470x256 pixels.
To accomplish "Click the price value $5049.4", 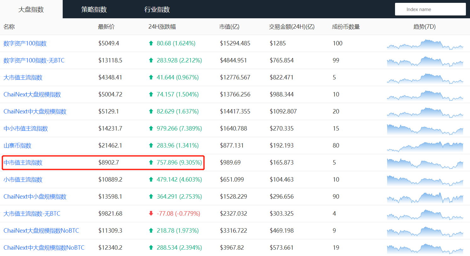I will pyautogui.click(x=109, y=44).
